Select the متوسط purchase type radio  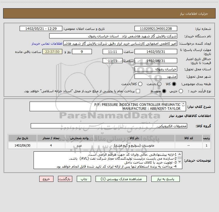[164, 91]
